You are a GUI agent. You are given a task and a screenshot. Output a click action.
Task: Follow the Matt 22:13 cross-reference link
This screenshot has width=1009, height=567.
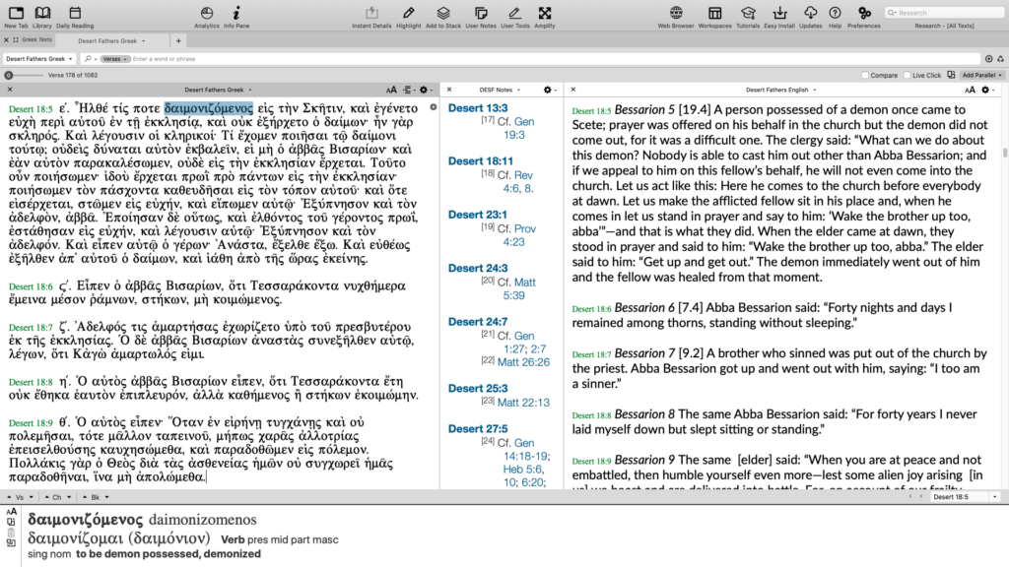524,403
